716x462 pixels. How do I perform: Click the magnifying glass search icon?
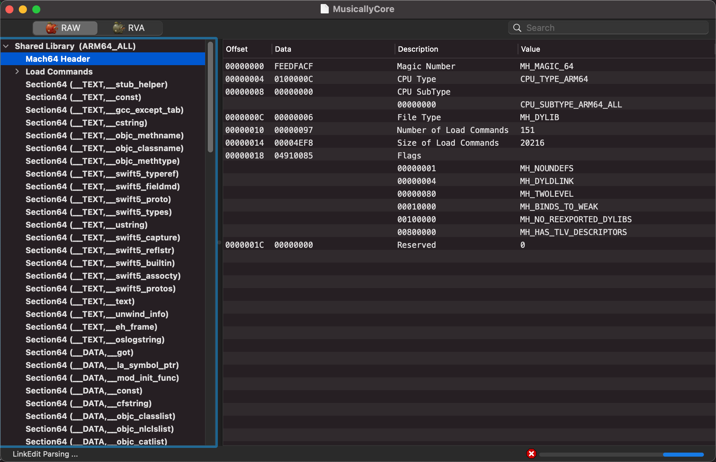point(517,28)
